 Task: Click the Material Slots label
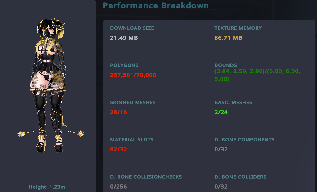132,140
